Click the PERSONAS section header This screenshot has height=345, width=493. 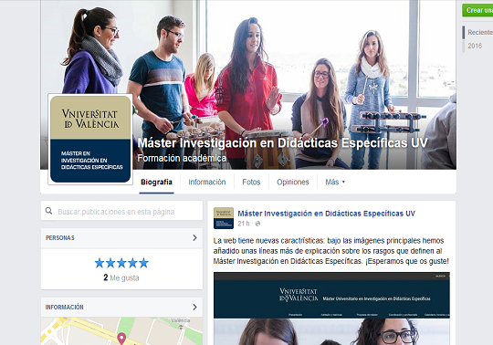(121, 238)
